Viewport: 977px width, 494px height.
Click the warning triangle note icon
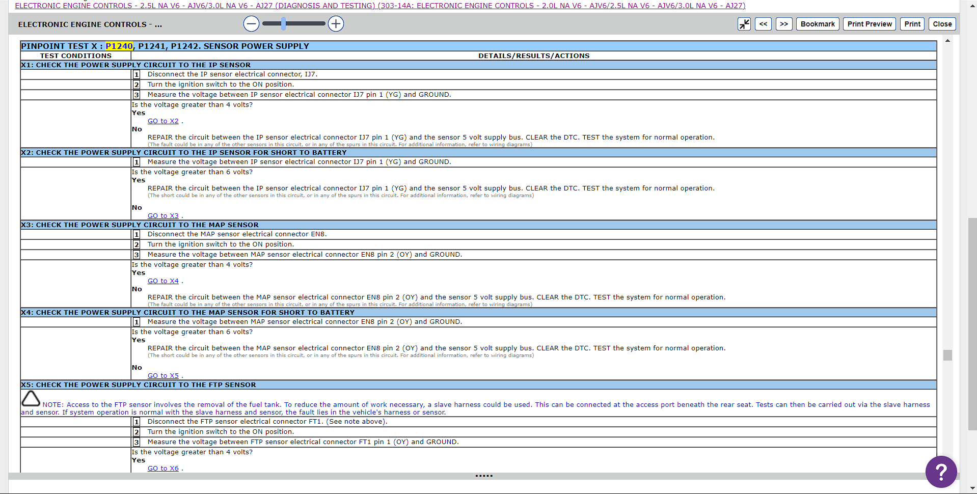[x=31, y=399]
